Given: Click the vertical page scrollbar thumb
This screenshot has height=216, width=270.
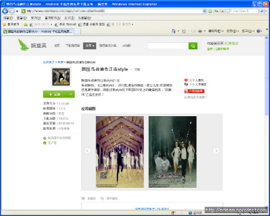Looking at the screenshot, I should (266, 77).
